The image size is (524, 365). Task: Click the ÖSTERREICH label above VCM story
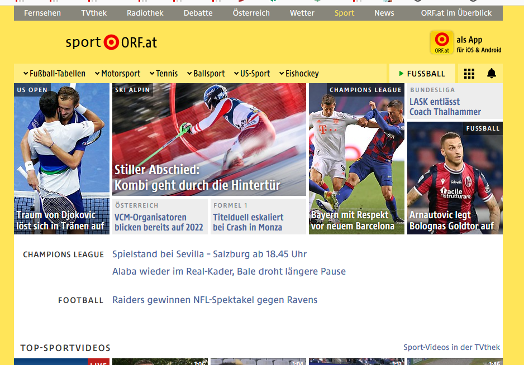tap(137, 205)
